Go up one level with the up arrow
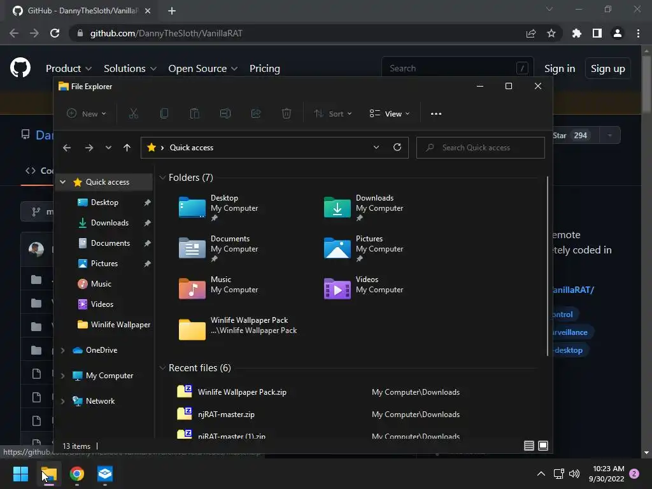This screenshot has width=652, height=489. click(x=127, y=148)
